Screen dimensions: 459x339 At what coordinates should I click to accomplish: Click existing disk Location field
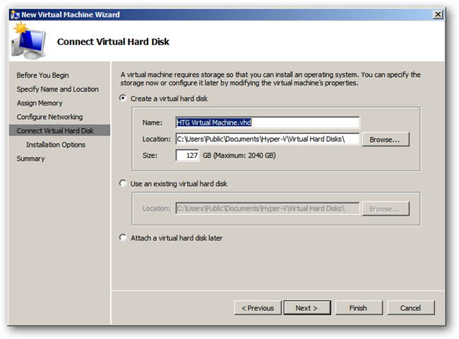tap(268, 209)
